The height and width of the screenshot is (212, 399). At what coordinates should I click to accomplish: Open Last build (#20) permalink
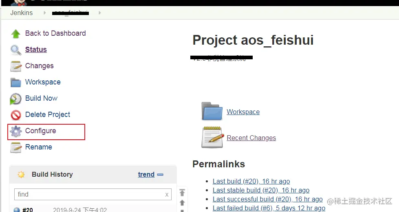pos(251,181)
